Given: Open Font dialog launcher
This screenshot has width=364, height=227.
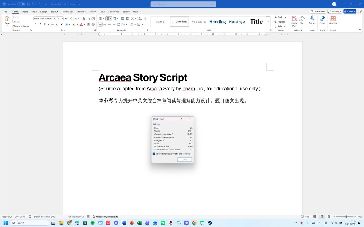Looking at the screenshot, I should (95, 30).
